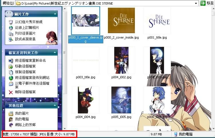Click 列印這張圖片 link

click(x=25, y=33)
